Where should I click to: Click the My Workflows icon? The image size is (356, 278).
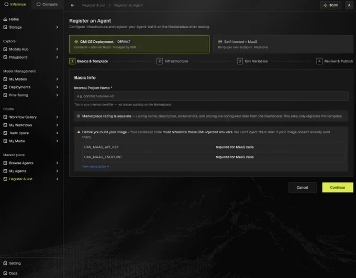[x=5, y=125]
